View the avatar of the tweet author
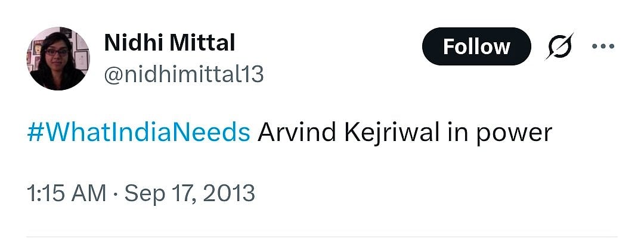The width and height of the screenshot is (644, 238). (x=58, y=58)
